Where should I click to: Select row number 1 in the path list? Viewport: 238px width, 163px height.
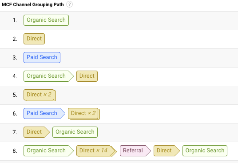click(15, 20)
